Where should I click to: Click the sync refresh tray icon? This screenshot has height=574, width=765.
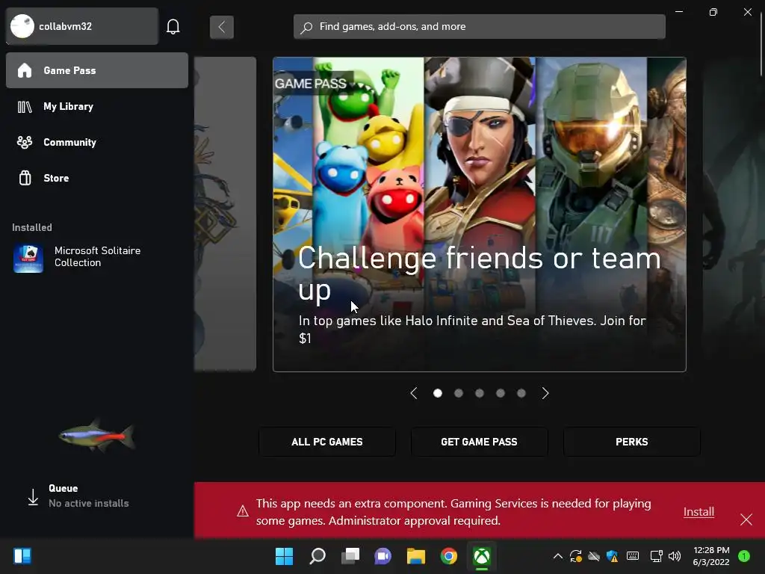click(x=576, y=556)
